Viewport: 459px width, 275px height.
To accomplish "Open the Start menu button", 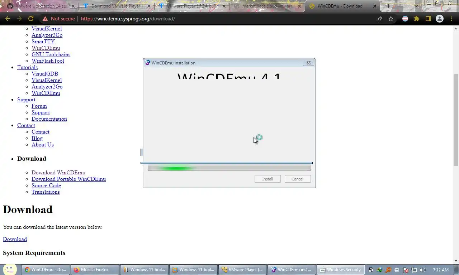I will click(10, 269).
